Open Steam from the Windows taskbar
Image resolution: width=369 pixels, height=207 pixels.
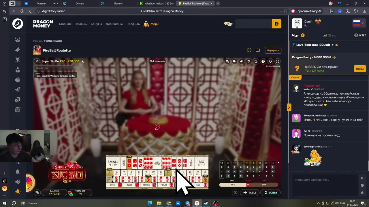pos(206,203)
